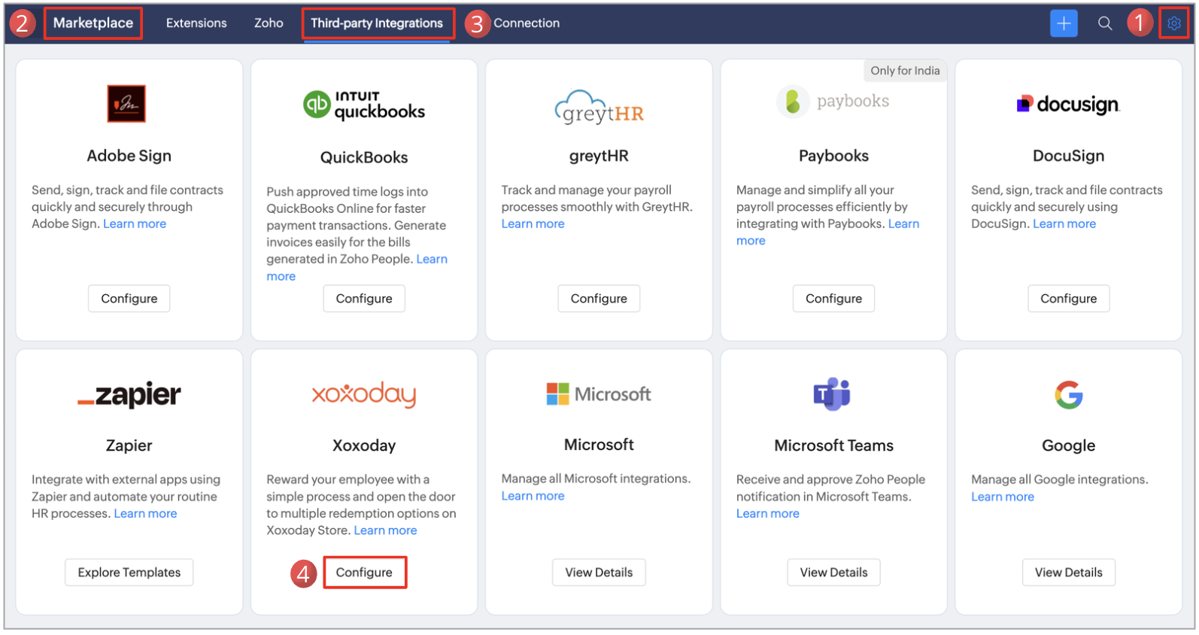Click the Paybooks logo
1199x635 pixels.
tap(833, 102)
